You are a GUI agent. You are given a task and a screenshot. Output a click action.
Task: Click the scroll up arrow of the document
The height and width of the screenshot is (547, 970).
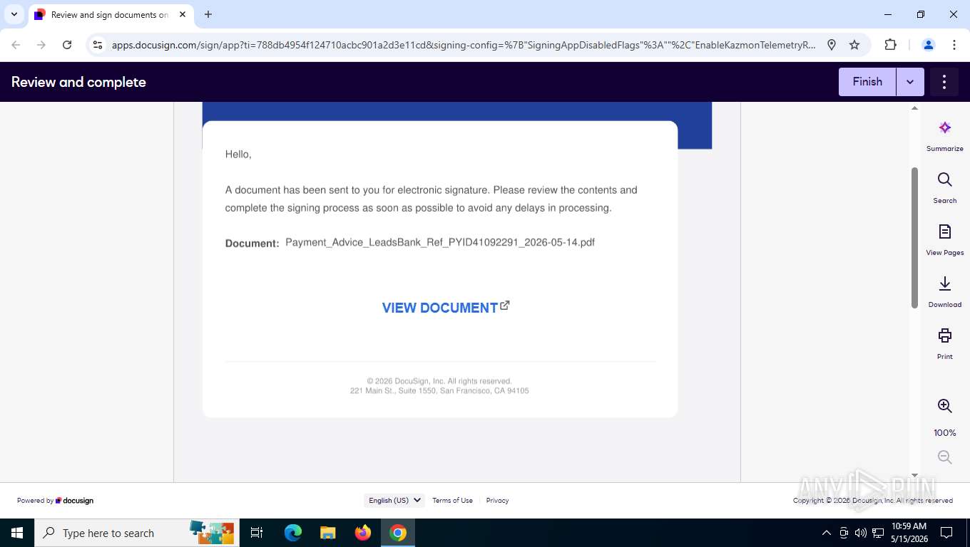click(x=914, y=108)
